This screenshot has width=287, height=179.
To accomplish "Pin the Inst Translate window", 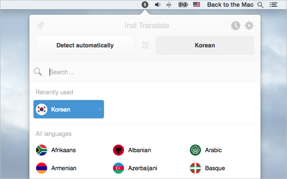I will click(x=40, y=26).
